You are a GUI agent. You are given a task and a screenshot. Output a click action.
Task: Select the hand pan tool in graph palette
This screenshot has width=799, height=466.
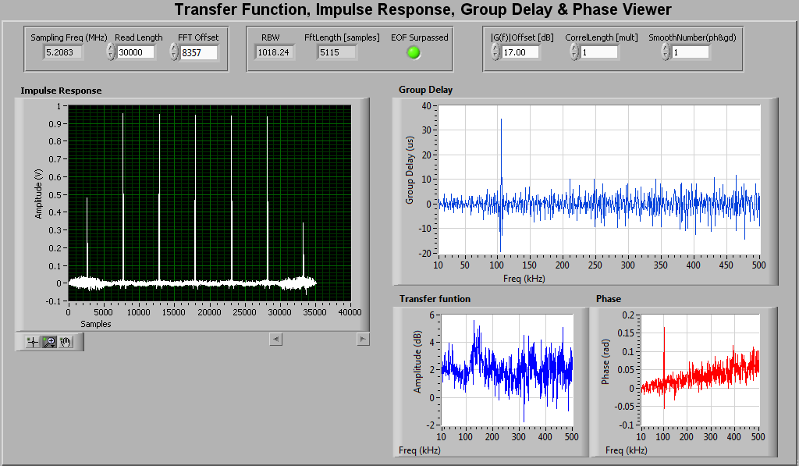66,342
